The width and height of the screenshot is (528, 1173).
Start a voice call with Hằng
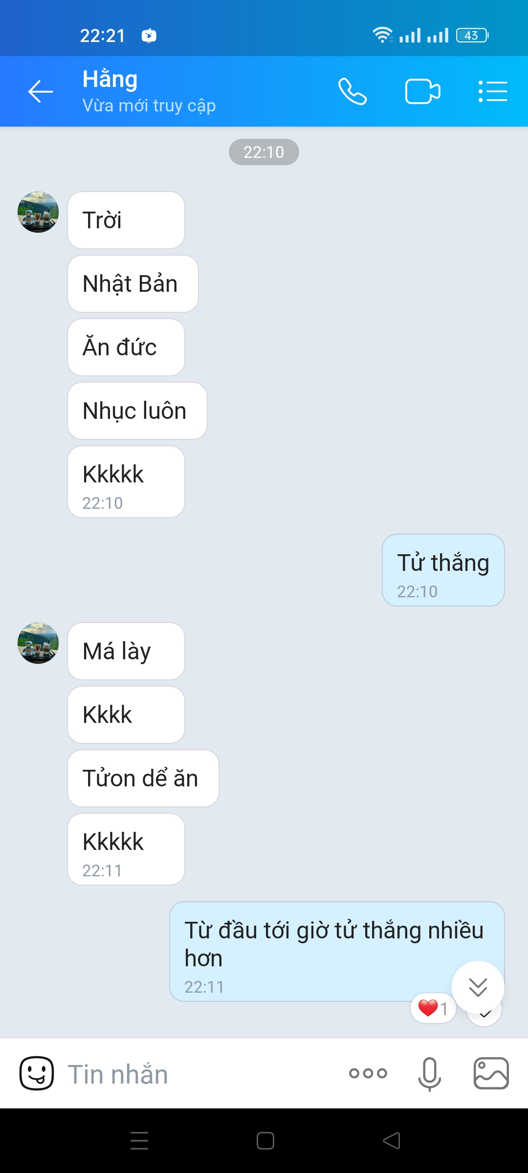(x=352, y=91)
